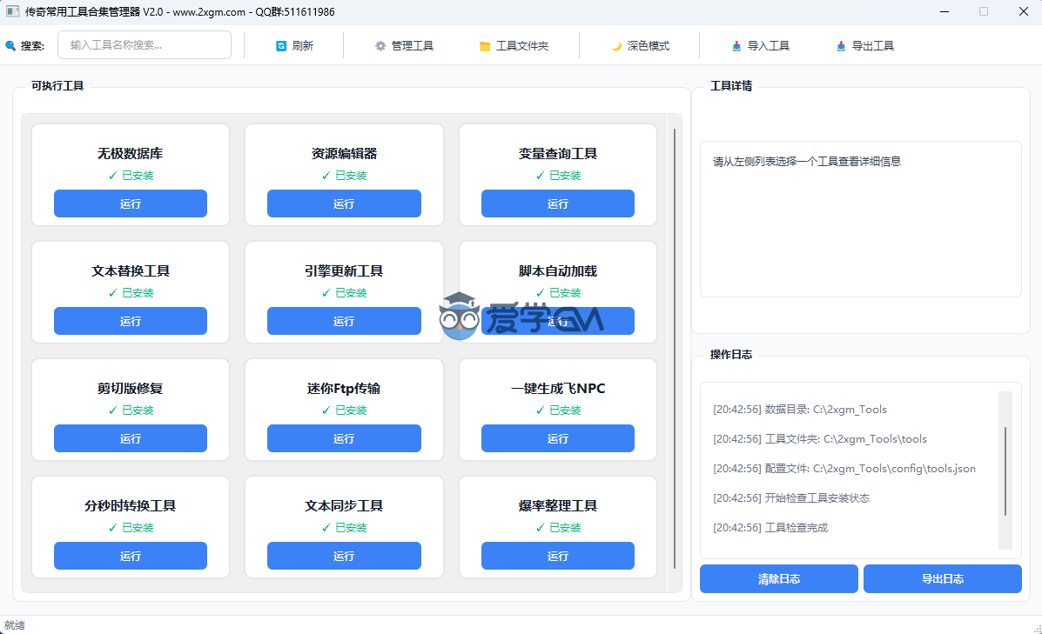Click the magnifier search icon

pos(10,46)
